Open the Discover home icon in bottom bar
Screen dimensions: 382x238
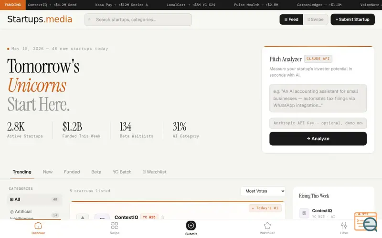[x=38, y=226]
